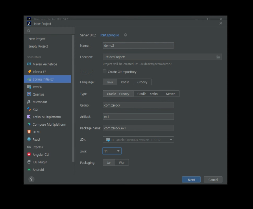Click the IntelliJ logo in New Project title
Viewport: 253px width, 209px height.
tap(29, 23)
